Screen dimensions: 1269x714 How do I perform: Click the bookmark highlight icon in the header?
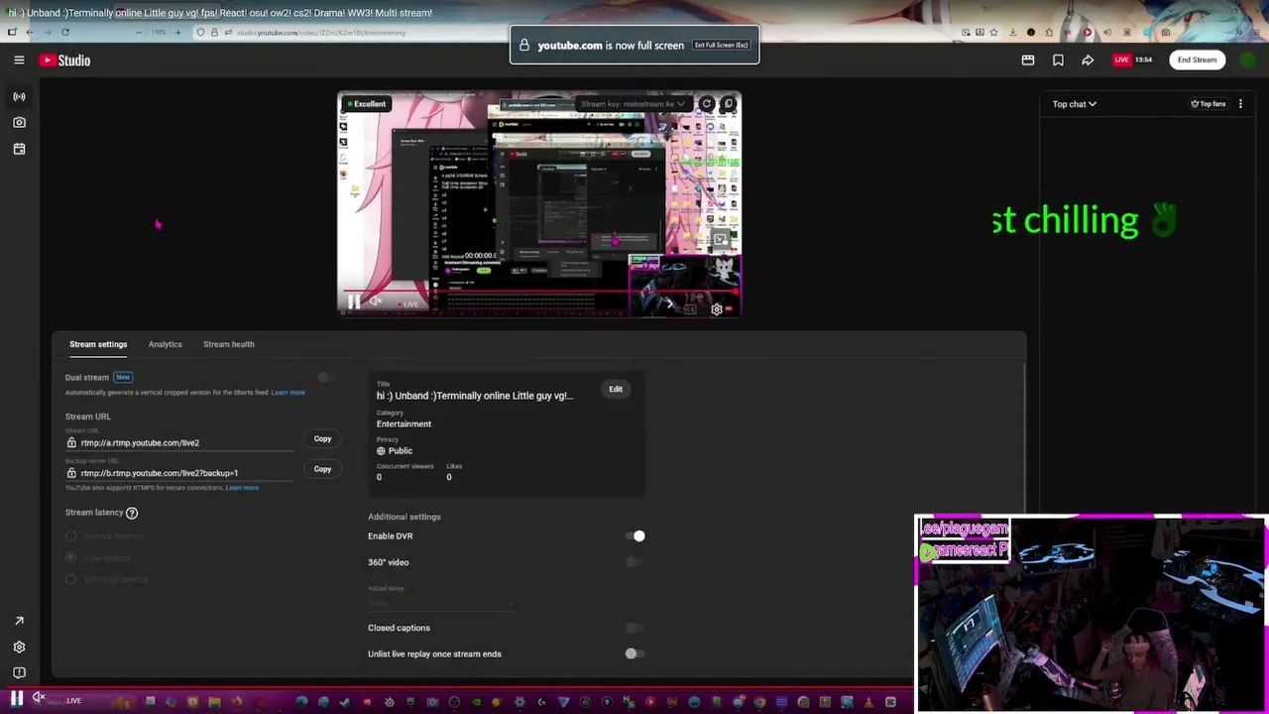1058,60
